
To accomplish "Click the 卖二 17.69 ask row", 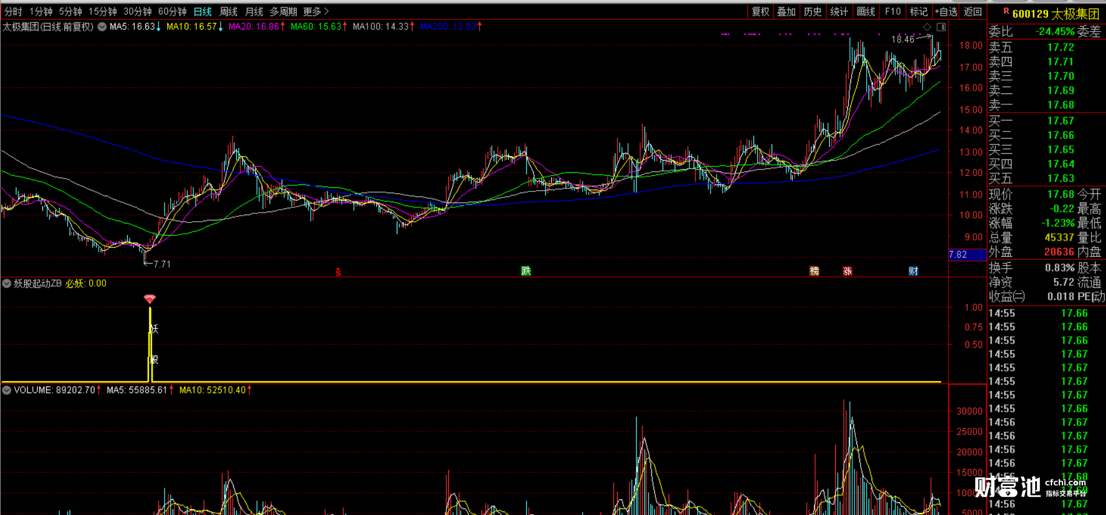I will pyautogui.click(x=1046, y=91).
